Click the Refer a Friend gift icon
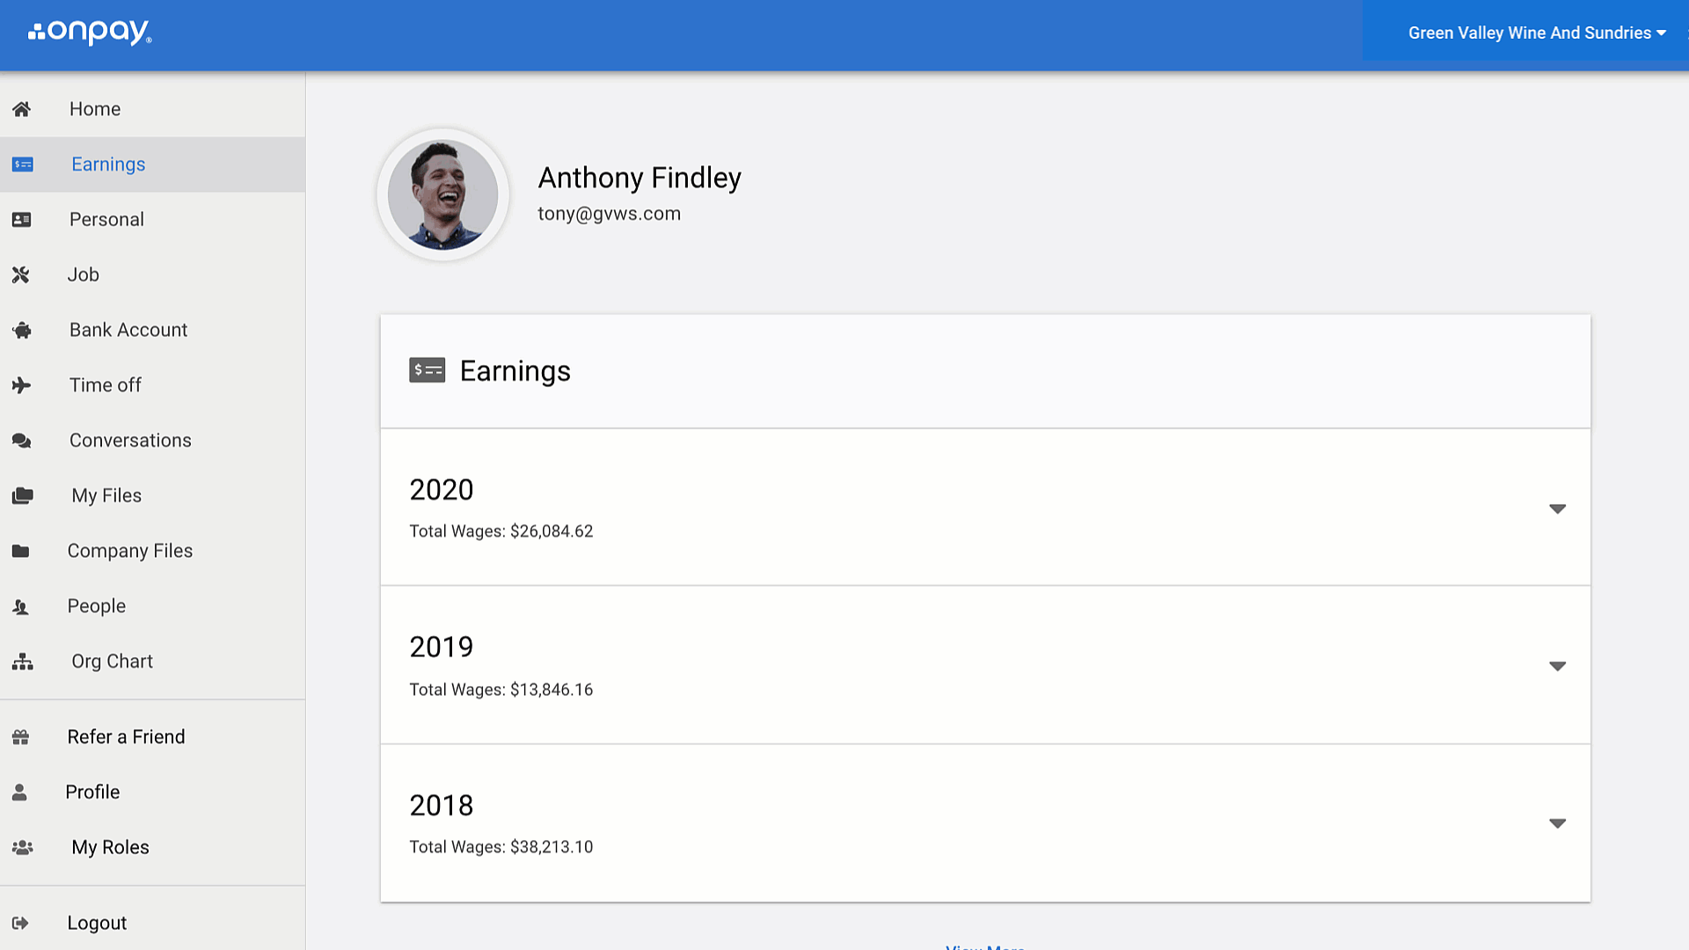The width and height of the screenshot is (1689, 950). tap(21, 737)
